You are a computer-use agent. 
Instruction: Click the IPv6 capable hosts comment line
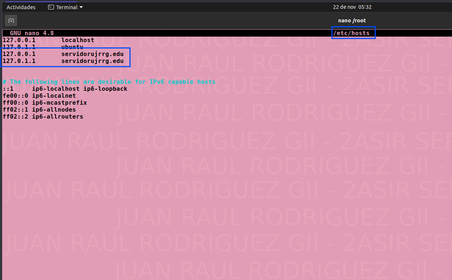(x=109, y=82)
